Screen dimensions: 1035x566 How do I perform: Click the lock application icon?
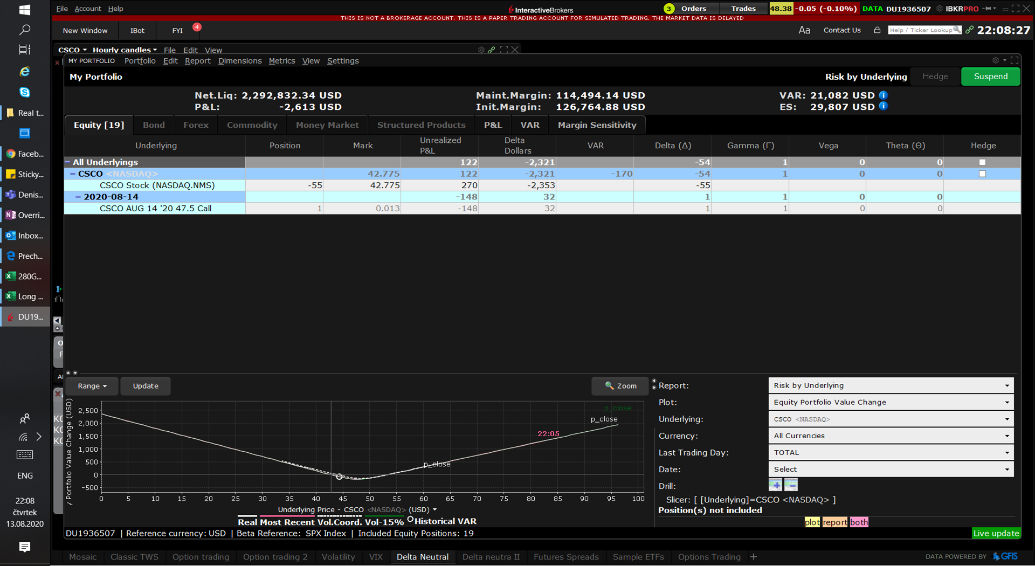(877, 30)
